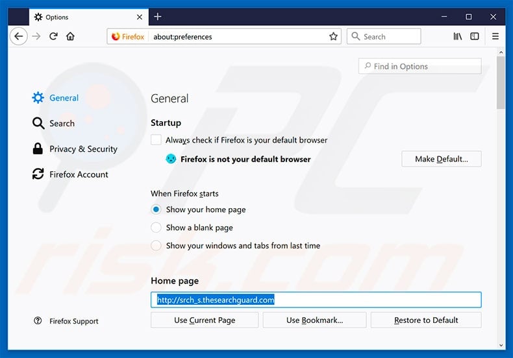Click Restore to Default button
The height and width of the screenshot is (358, 513).
click(426, 320)
